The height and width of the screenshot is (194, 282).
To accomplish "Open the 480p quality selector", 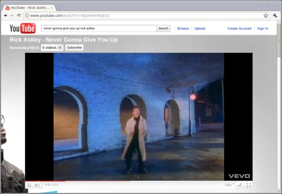I will pyautogui.click(x=229, y=185).
